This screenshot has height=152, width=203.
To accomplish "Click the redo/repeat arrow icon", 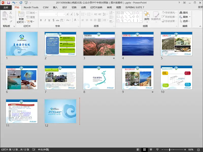I will (x=21, y=3).
